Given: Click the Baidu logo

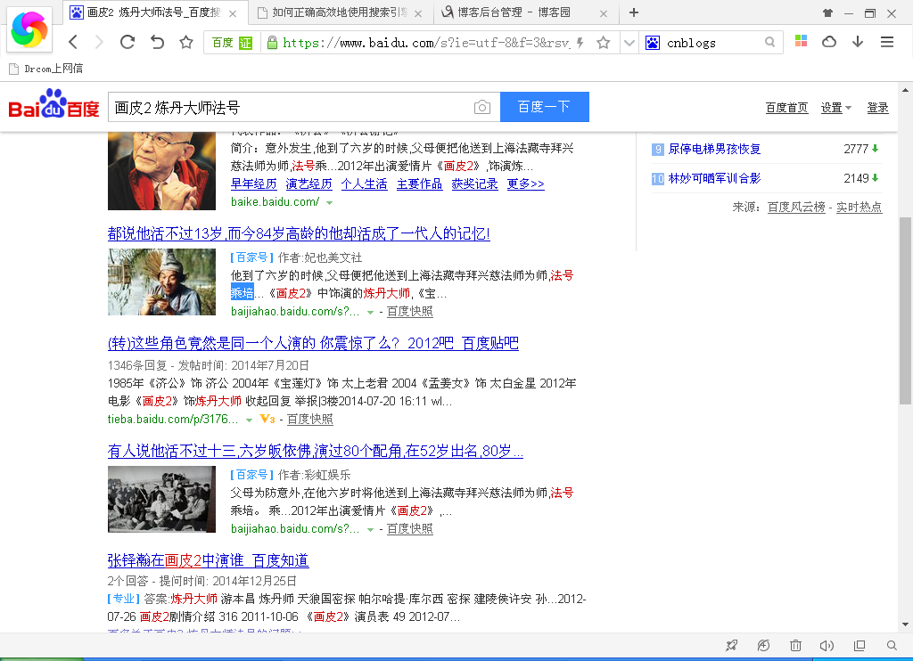Looking at the screenshot, I should pos(54,104).
